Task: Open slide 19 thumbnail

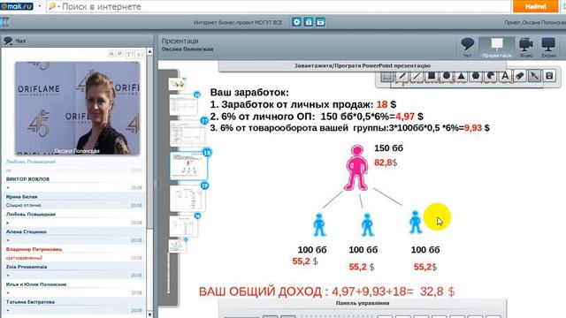Action: click(187, 198)
